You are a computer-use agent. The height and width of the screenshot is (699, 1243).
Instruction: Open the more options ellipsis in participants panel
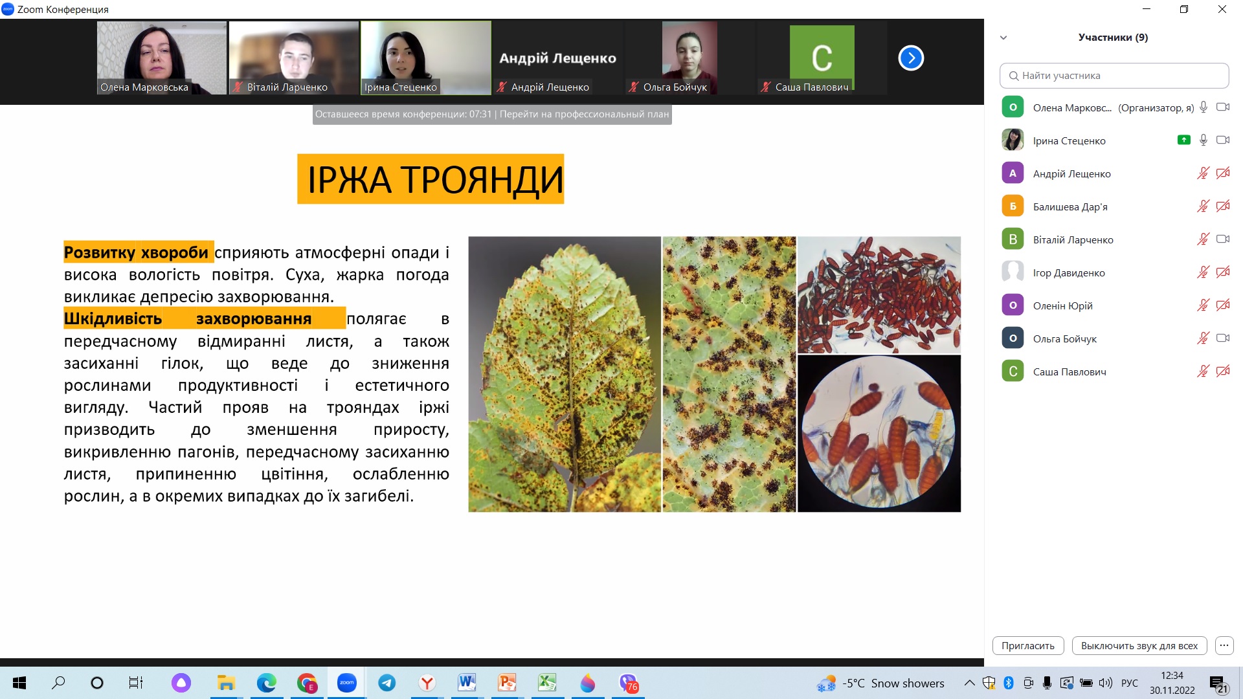coord(1224,646)
